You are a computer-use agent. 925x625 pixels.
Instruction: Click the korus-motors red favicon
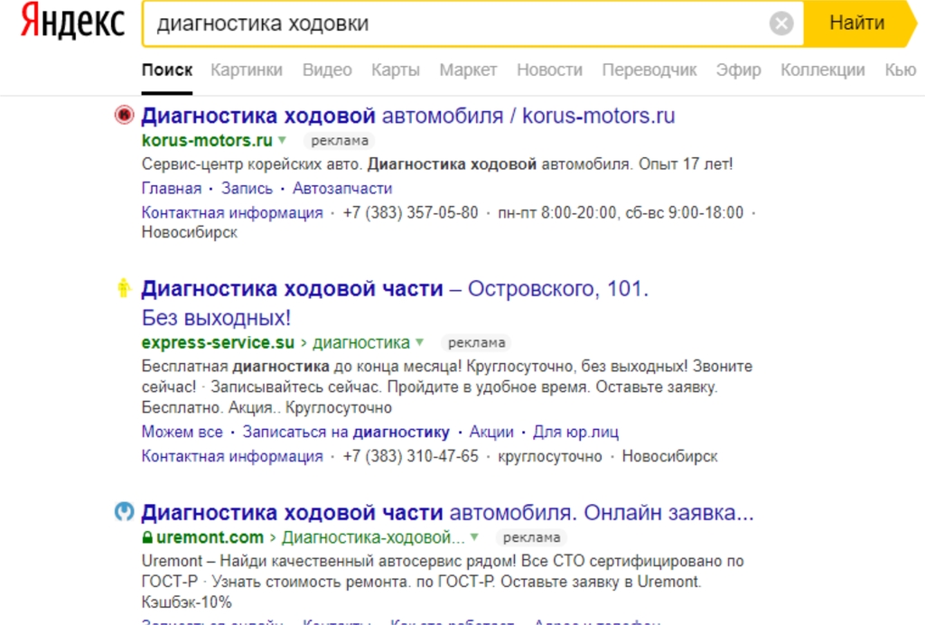(124, 116)
